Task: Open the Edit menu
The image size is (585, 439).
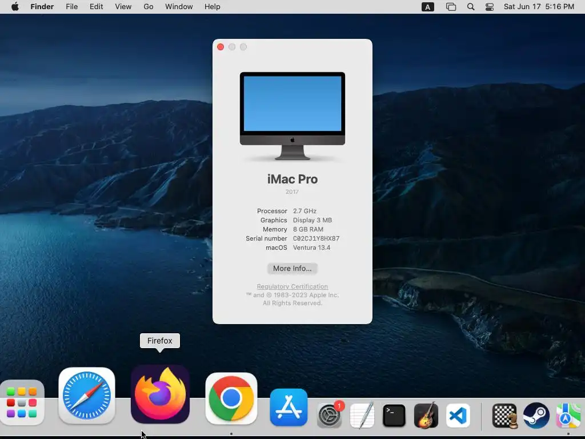Action: 96,7
